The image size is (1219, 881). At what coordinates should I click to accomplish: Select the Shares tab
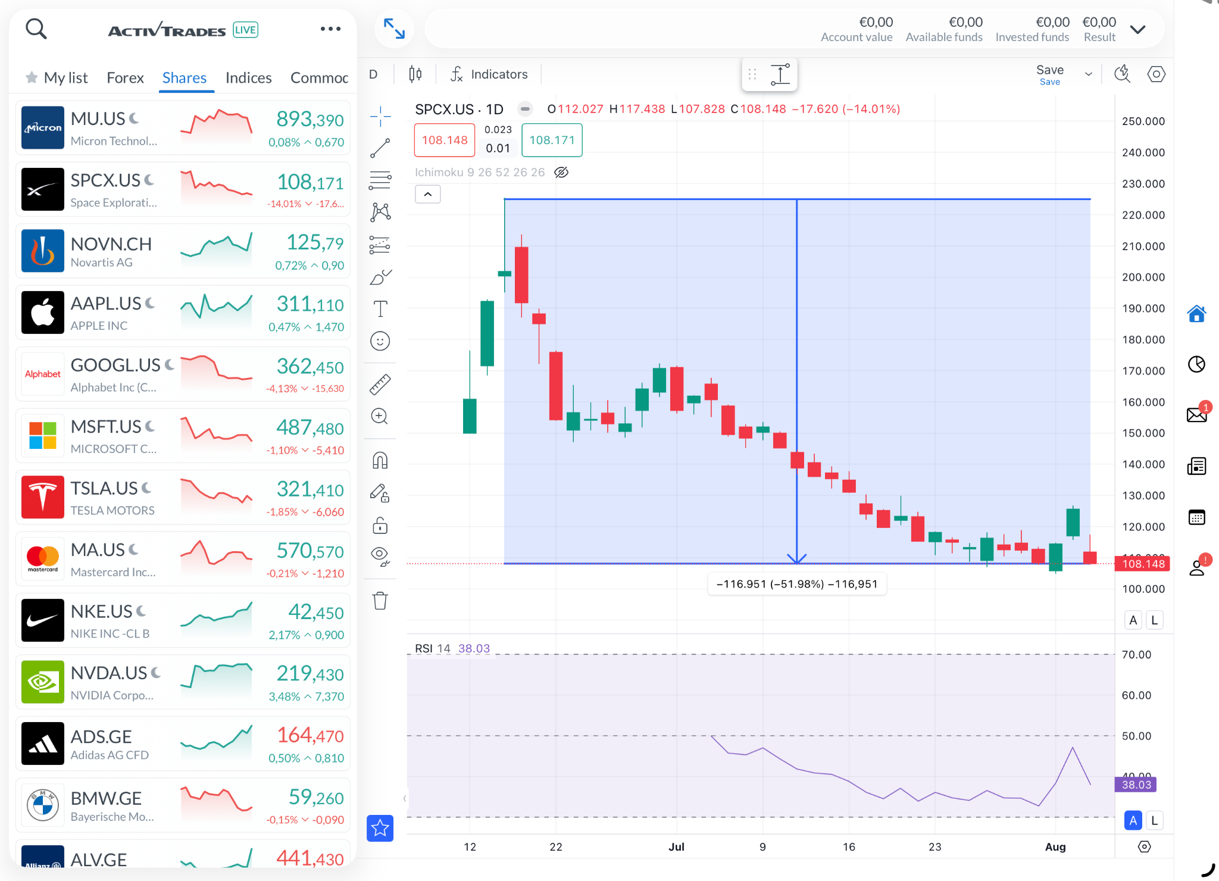pos(185,78)
